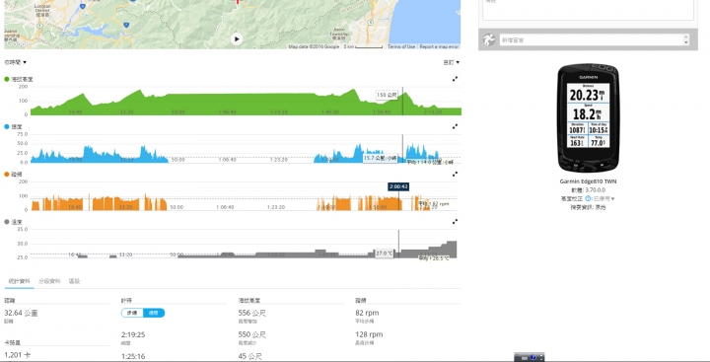This screenshot has height=362, width=710.
Task: Click the runner avatar beside comment box
Action: [x=488, y=39]
